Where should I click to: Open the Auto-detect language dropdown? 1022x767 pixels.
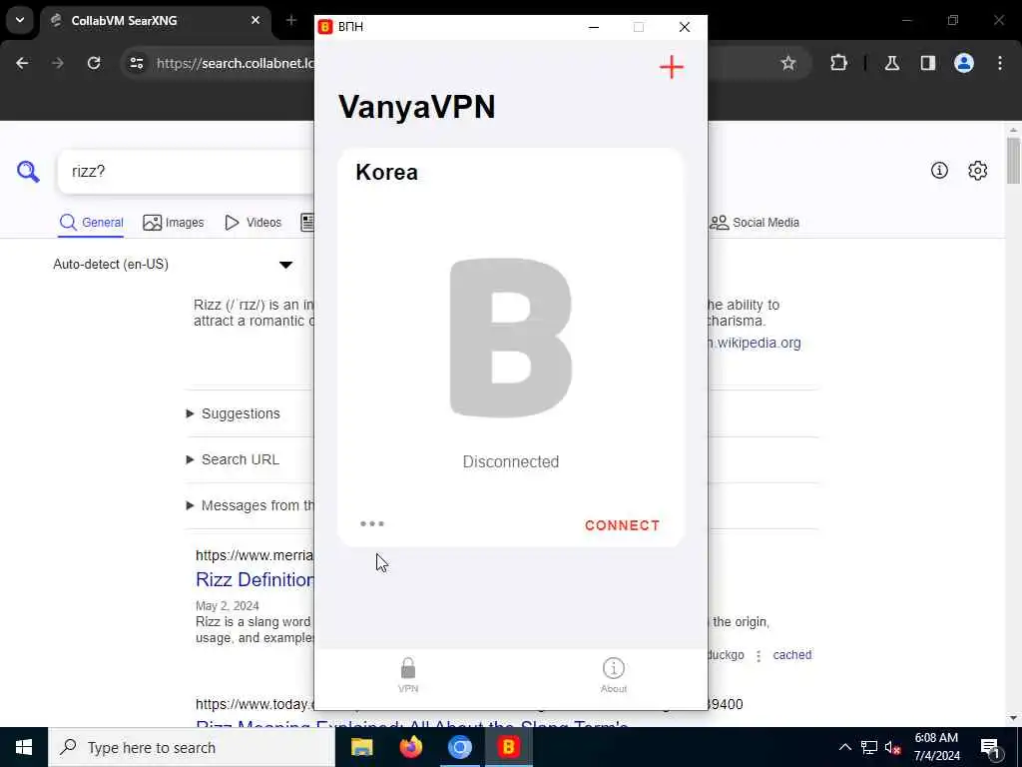tap(174, 264)
